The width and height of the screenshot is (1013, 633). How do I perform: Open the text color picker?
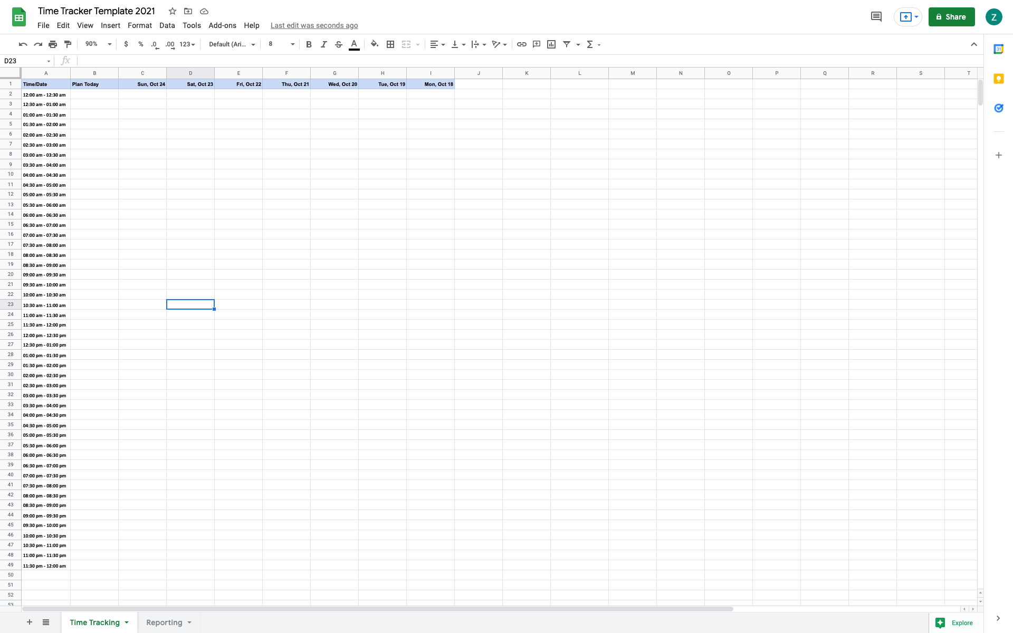[x=354, y=44]
